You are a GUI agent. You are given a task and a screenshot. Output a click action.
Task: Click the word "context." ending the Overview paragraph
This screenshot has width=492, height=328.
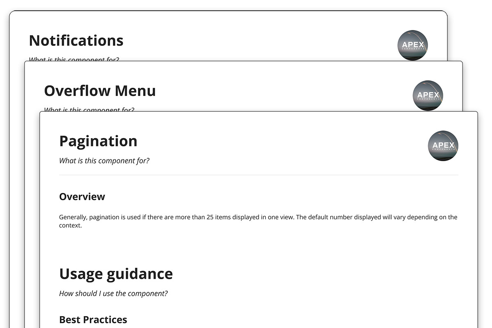click(71, 226)
